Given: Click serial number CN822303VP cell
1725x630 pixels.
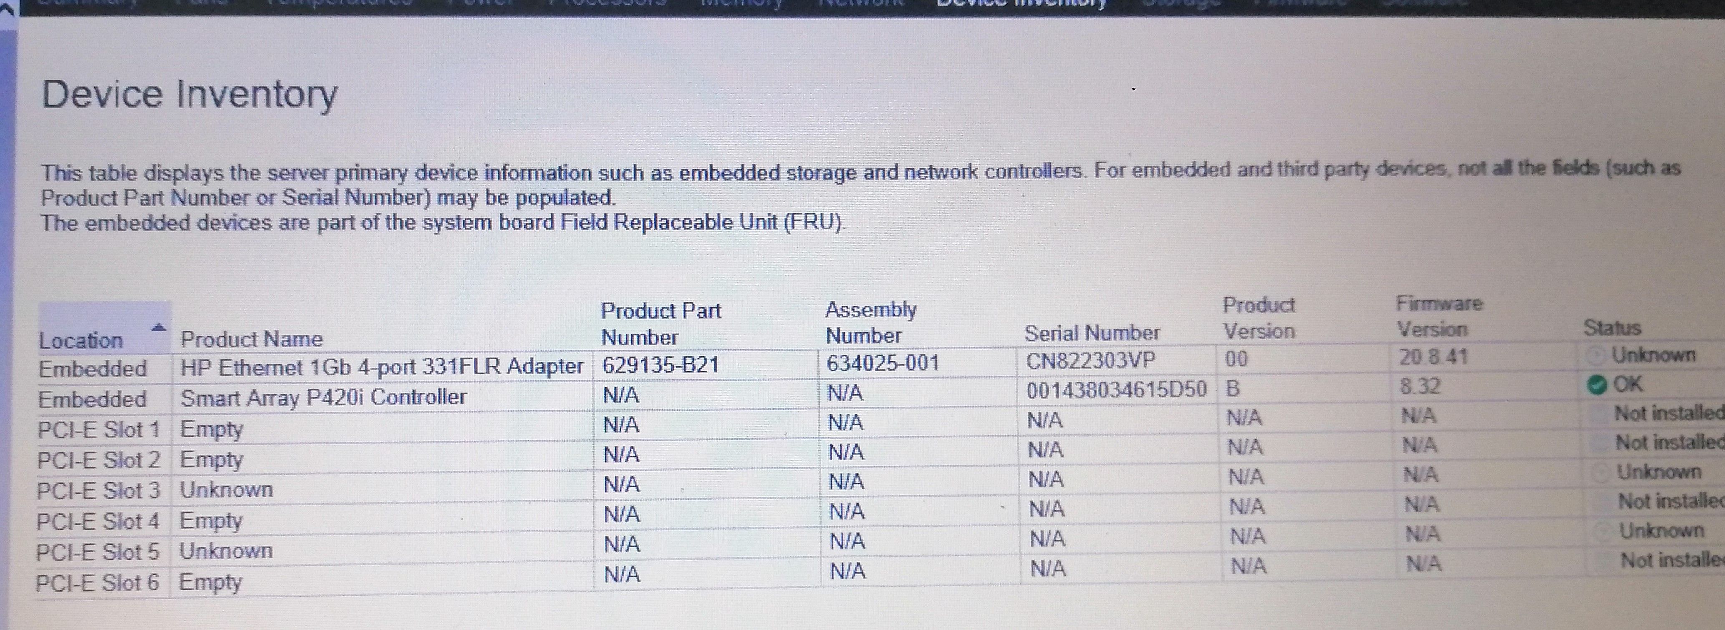Looking at the screenshot, I should 1090,361.
